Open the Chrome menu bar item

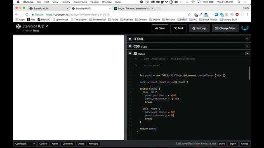point(28,2)
